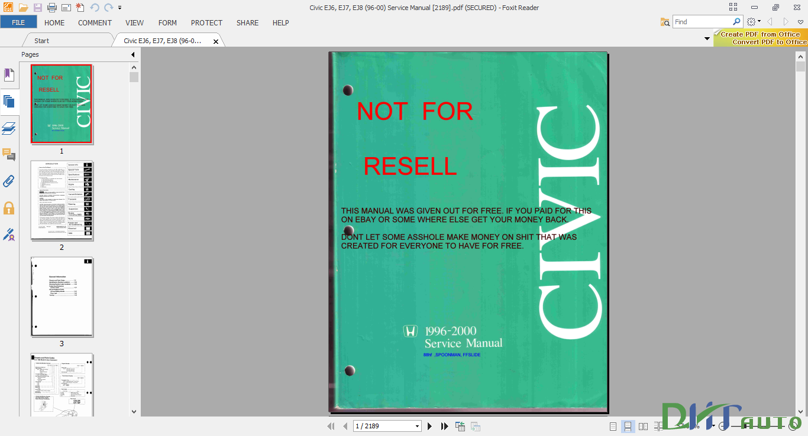808x436 pixels.
Task: Go to next search result arrow
Action: click(x=786, y=22)
